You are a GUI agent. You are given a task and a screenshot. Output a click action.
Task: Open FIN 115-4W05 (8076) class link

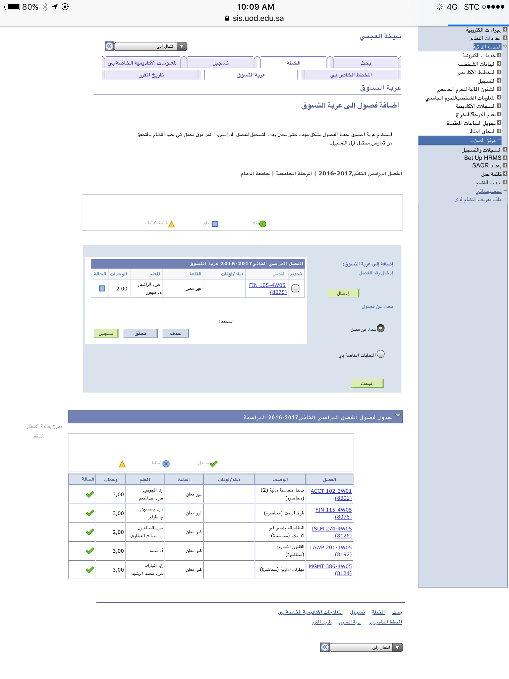(x=333, y=513)
